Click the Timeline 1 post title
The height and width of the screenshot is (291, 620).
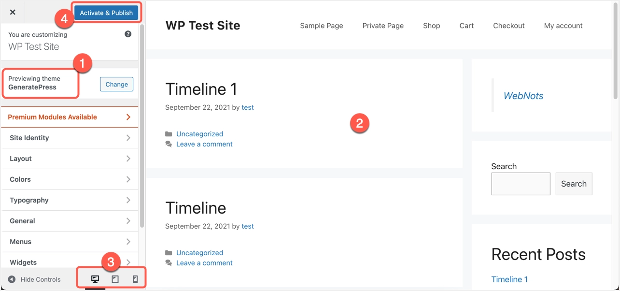201,89
